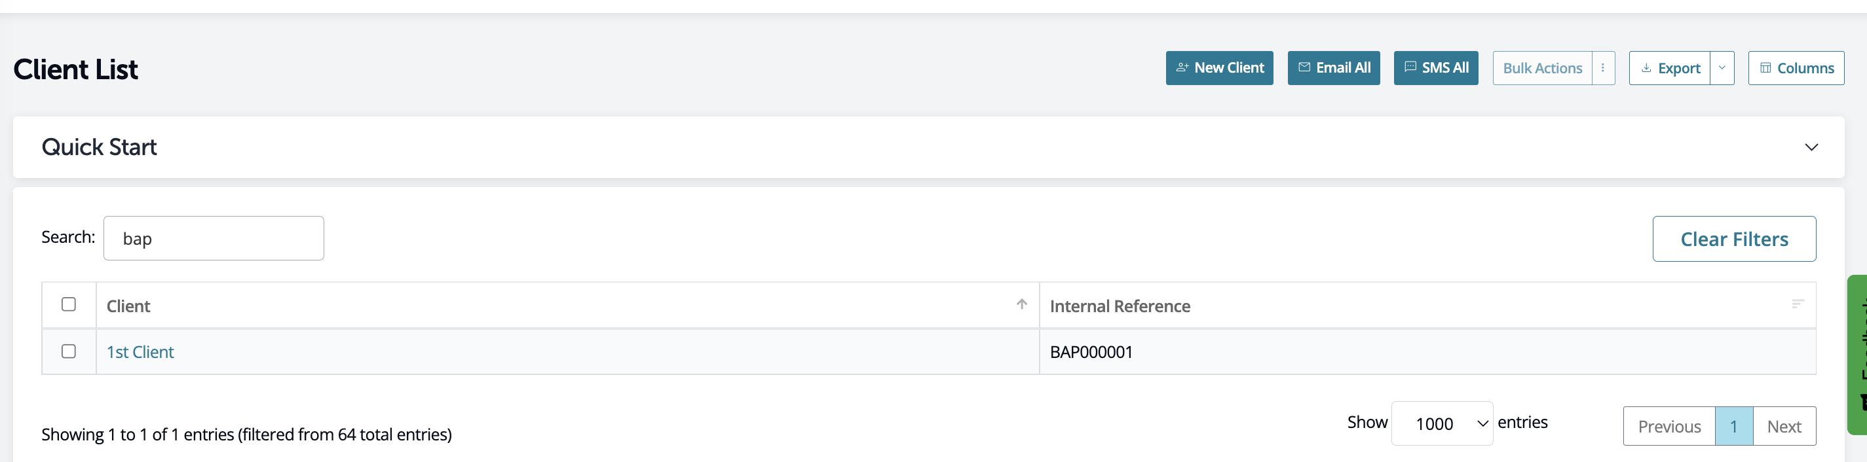The width and height of the screenshot is (1867, 462).
Task: Open the Export dropdown arrow
Action: (x=1722, y=68)
